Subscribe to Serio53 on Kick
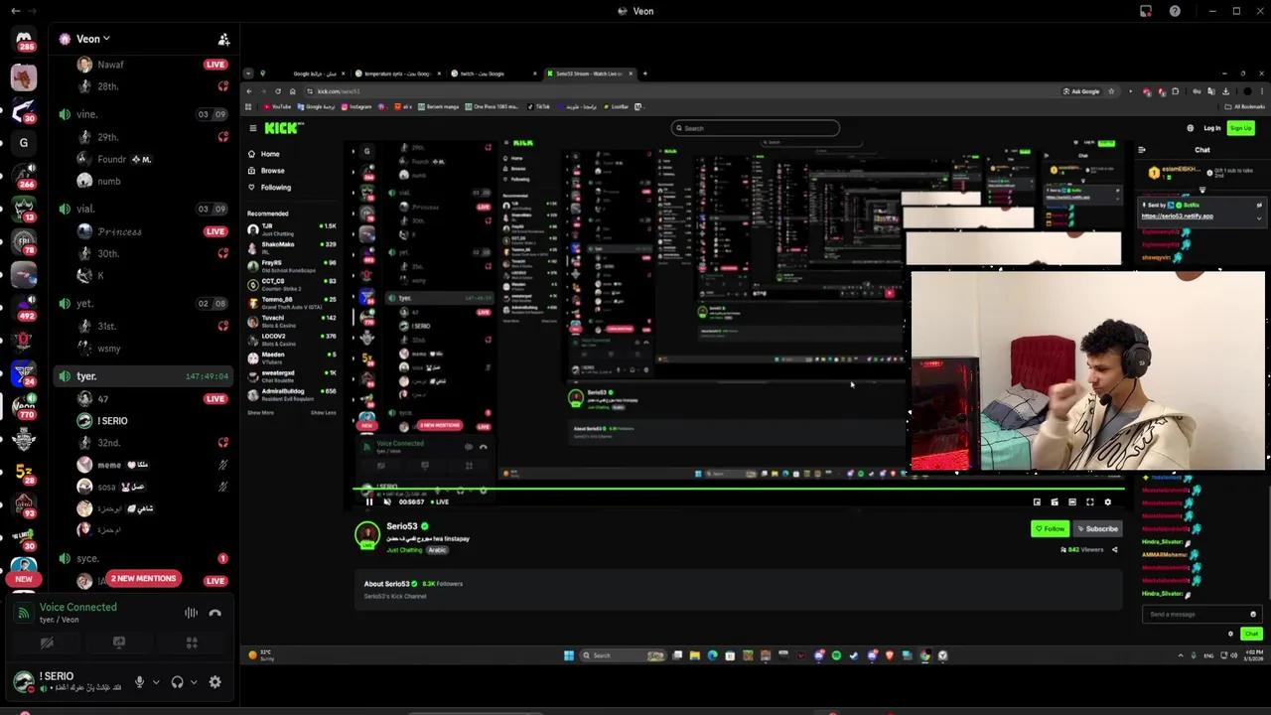Screen dimensions: 1271x715 (x=1097, y=529)
